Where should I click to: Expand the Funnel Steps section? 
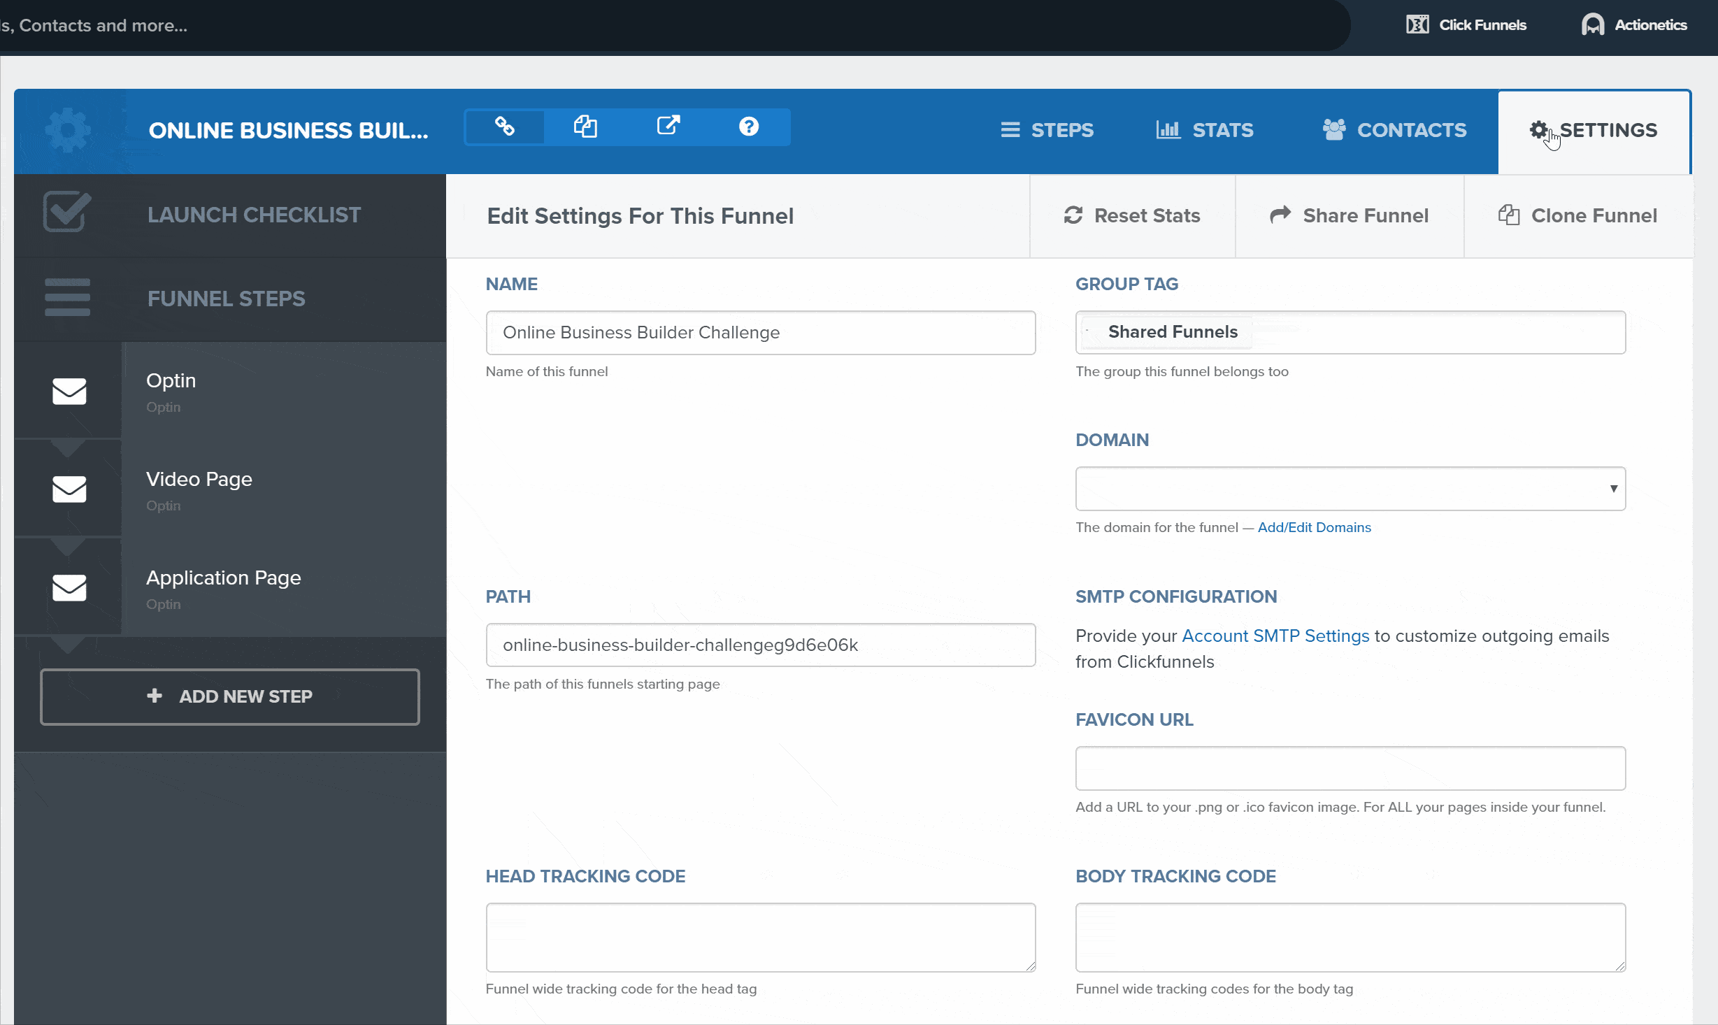226,299
